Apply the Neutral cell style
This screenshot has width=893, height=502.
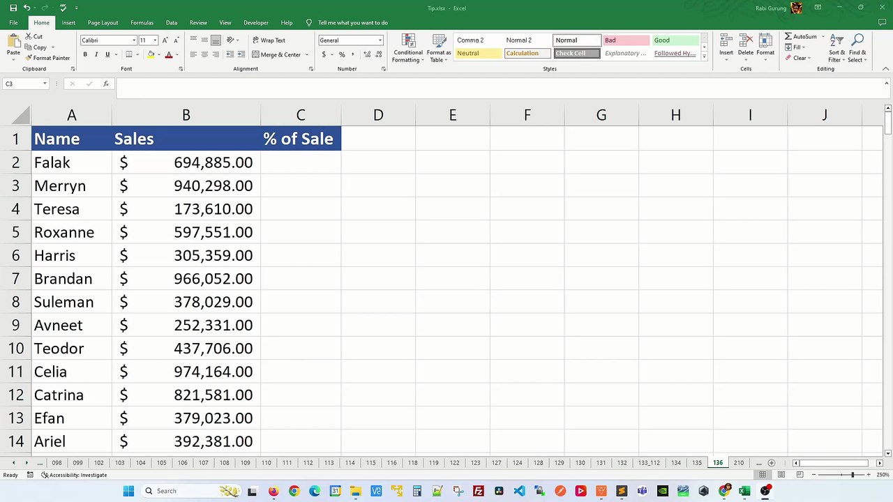(478, 54)
